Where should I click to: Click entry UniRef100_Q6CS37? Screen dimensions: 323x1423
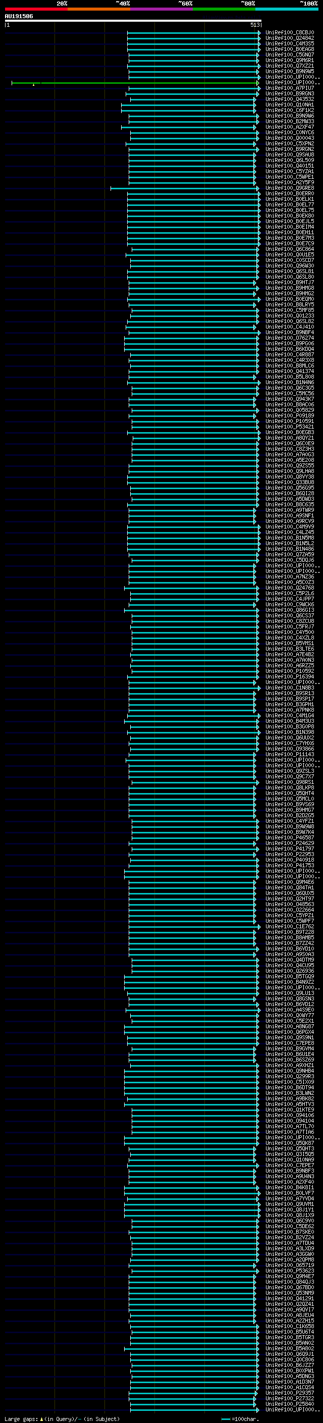point(289,615)
